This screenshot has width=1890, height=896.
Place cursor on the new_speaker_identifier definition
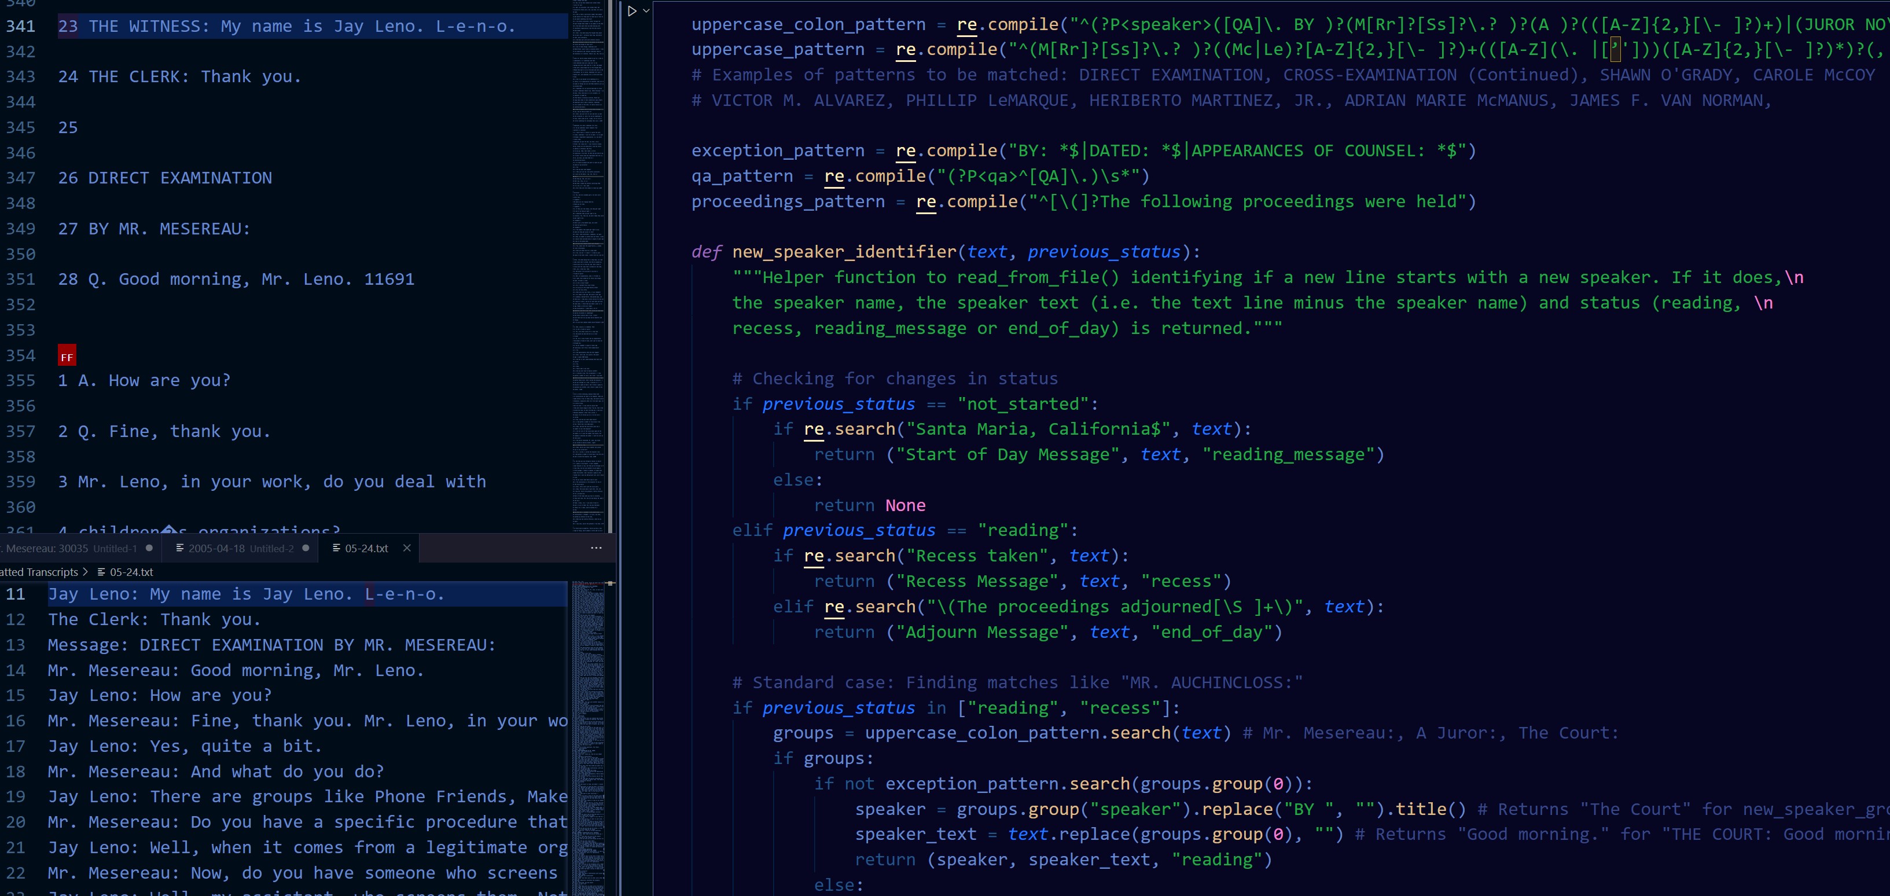844,252
